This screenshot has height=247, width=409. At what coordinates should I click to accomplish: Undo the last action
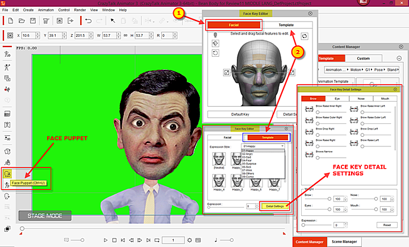pos(89,21)
